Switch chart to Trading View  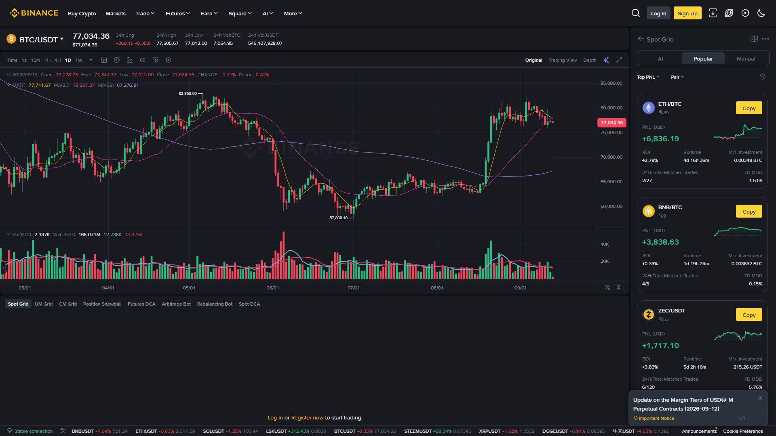(563, 60)
